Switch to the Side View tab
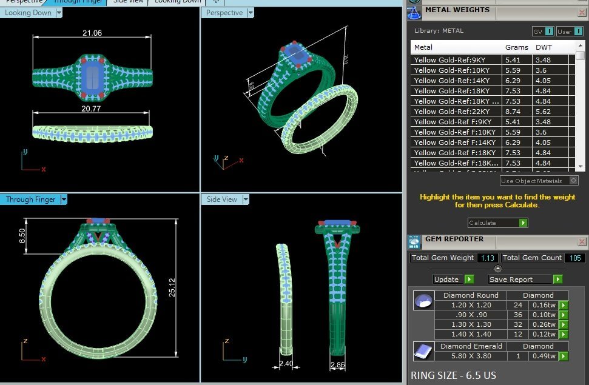Viewport: 589px width, 385px height. click(x=128, y=2)
